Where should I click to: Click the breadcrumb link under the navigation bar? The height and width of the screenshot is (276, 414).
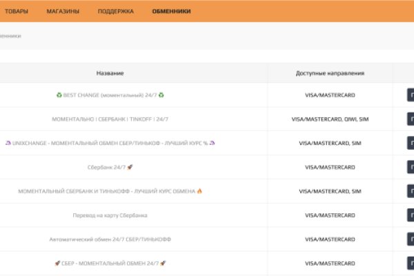10,36
